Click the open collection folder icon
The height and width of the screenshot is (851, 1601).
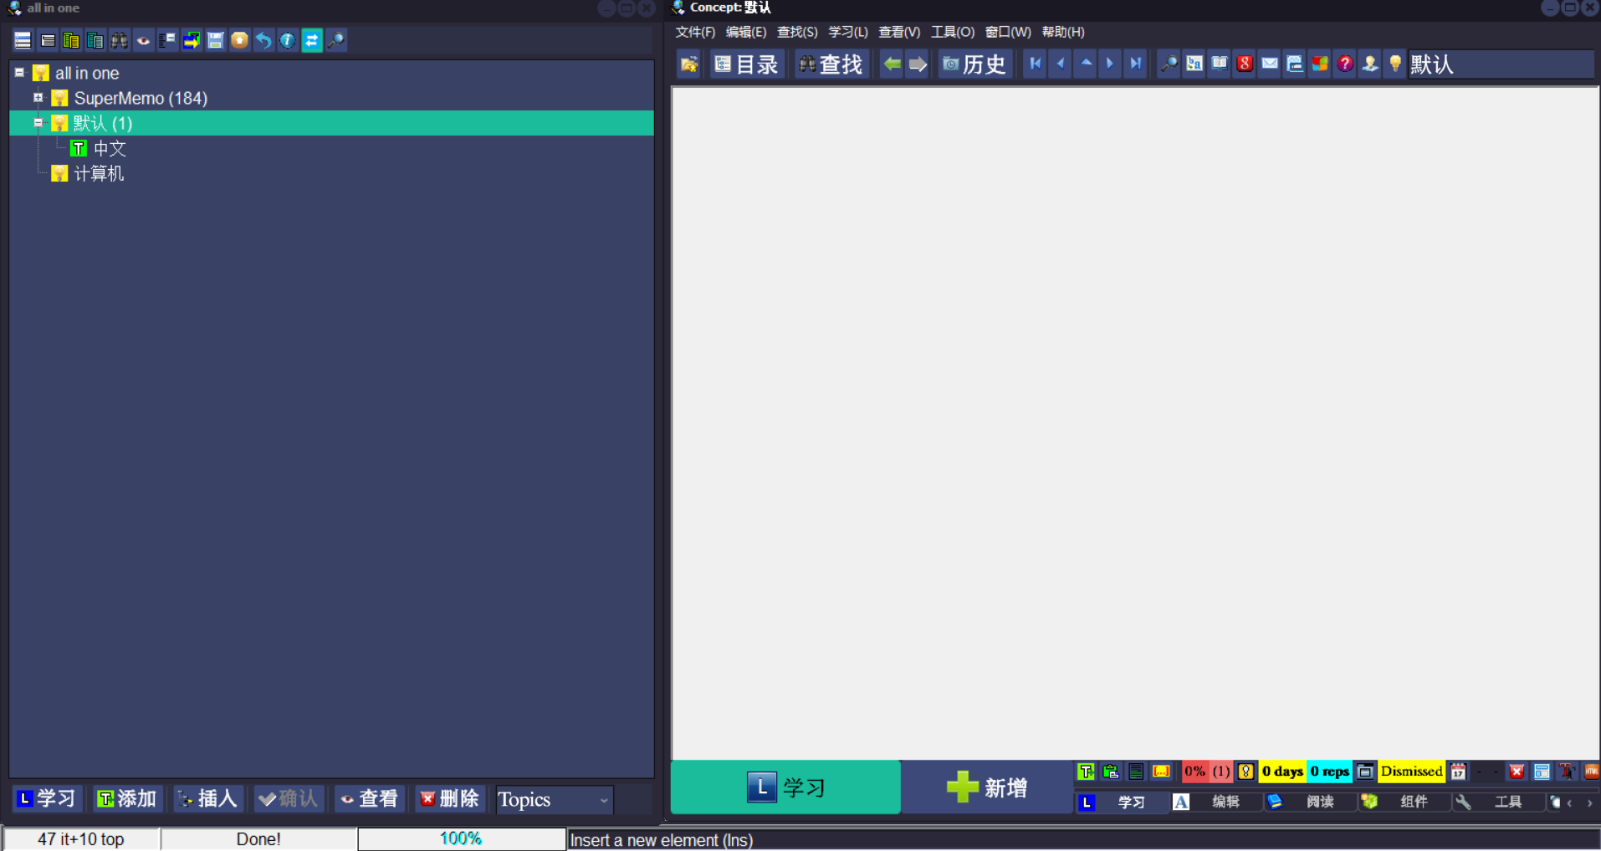pyautogui.click(x=689, y=64)
